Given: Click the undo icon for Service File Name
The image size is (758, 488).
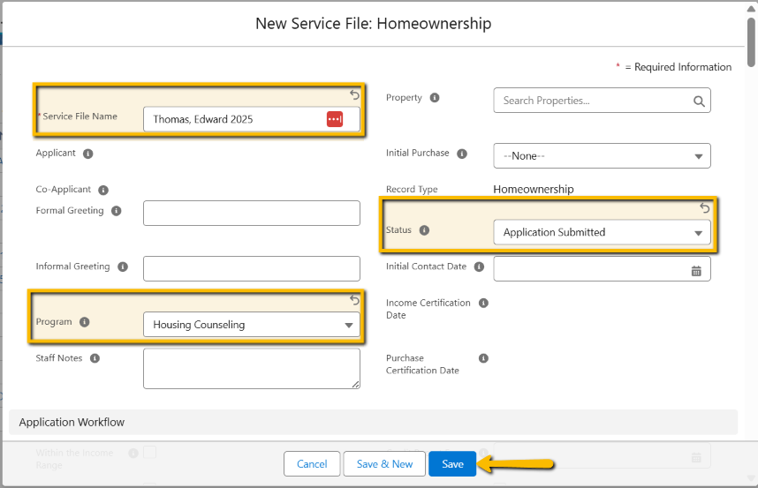Looking at the screenshot, I should pos(354,94).
